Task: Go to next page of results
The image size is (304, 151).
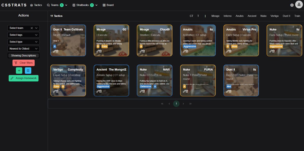Action: pyautogui.click(x=183, y=103)
